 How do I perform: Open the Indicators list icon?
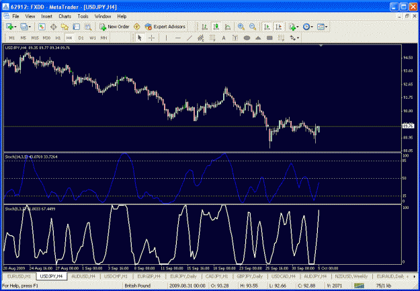point(292,27)
